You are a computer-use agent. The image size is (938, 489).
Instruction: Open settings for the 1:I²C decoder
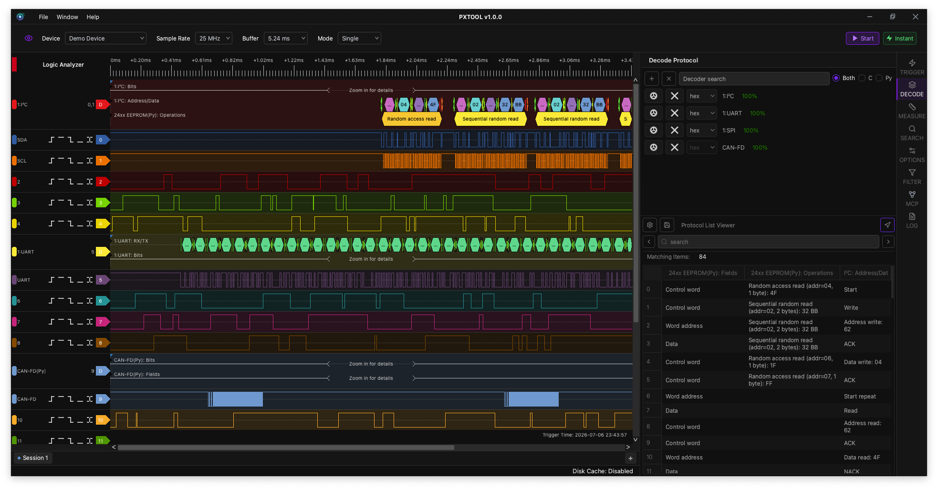point(654,96)
